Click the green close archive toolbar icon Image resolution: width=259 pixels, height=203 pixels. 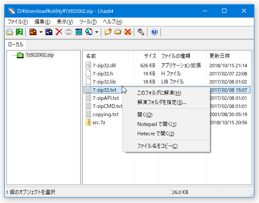(x=19, y=32)
